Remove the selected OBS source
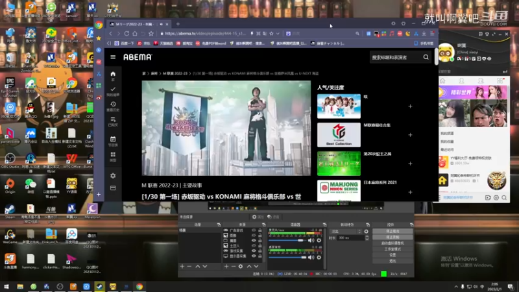This screenshot has width=519, height=292. 234,266
